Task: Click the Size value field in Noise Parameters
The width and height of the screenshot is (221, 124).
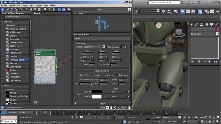Action: coord(85,84)
